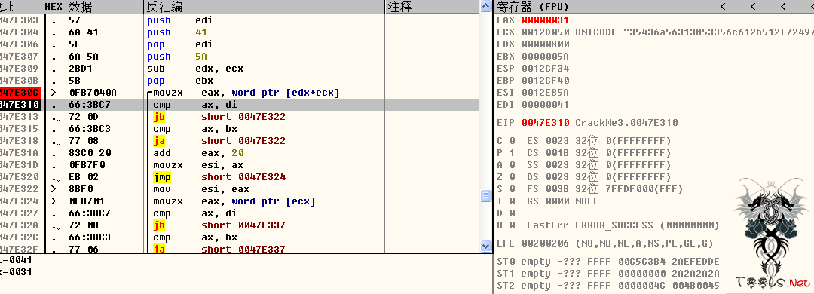This screenshot has height=294, width=814.
Task: Click hex bytes '6A 41'
Action: 84,32
